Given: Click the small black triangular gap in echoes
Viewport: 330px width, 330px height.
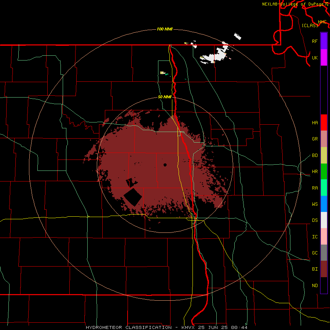Looking at the screenshot, I should click(131, 183).
